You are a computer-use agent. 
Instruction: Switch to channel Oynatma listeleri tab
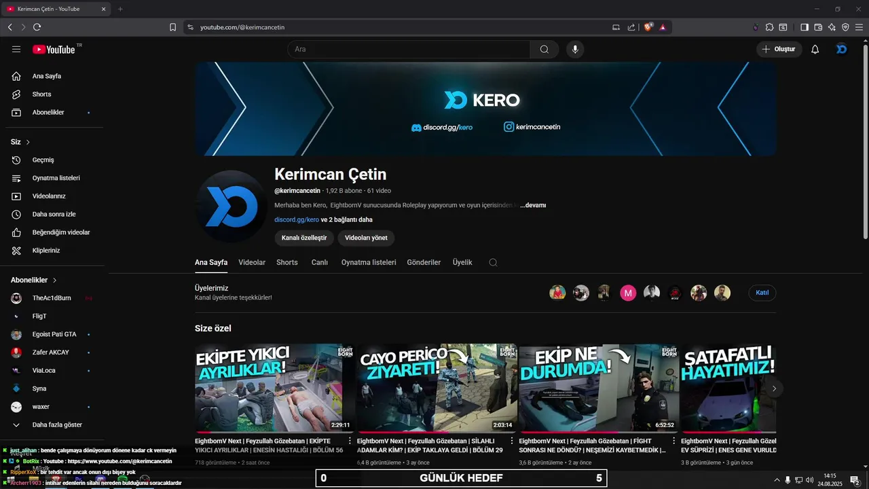pyautogui.click(x=369, y=262)
